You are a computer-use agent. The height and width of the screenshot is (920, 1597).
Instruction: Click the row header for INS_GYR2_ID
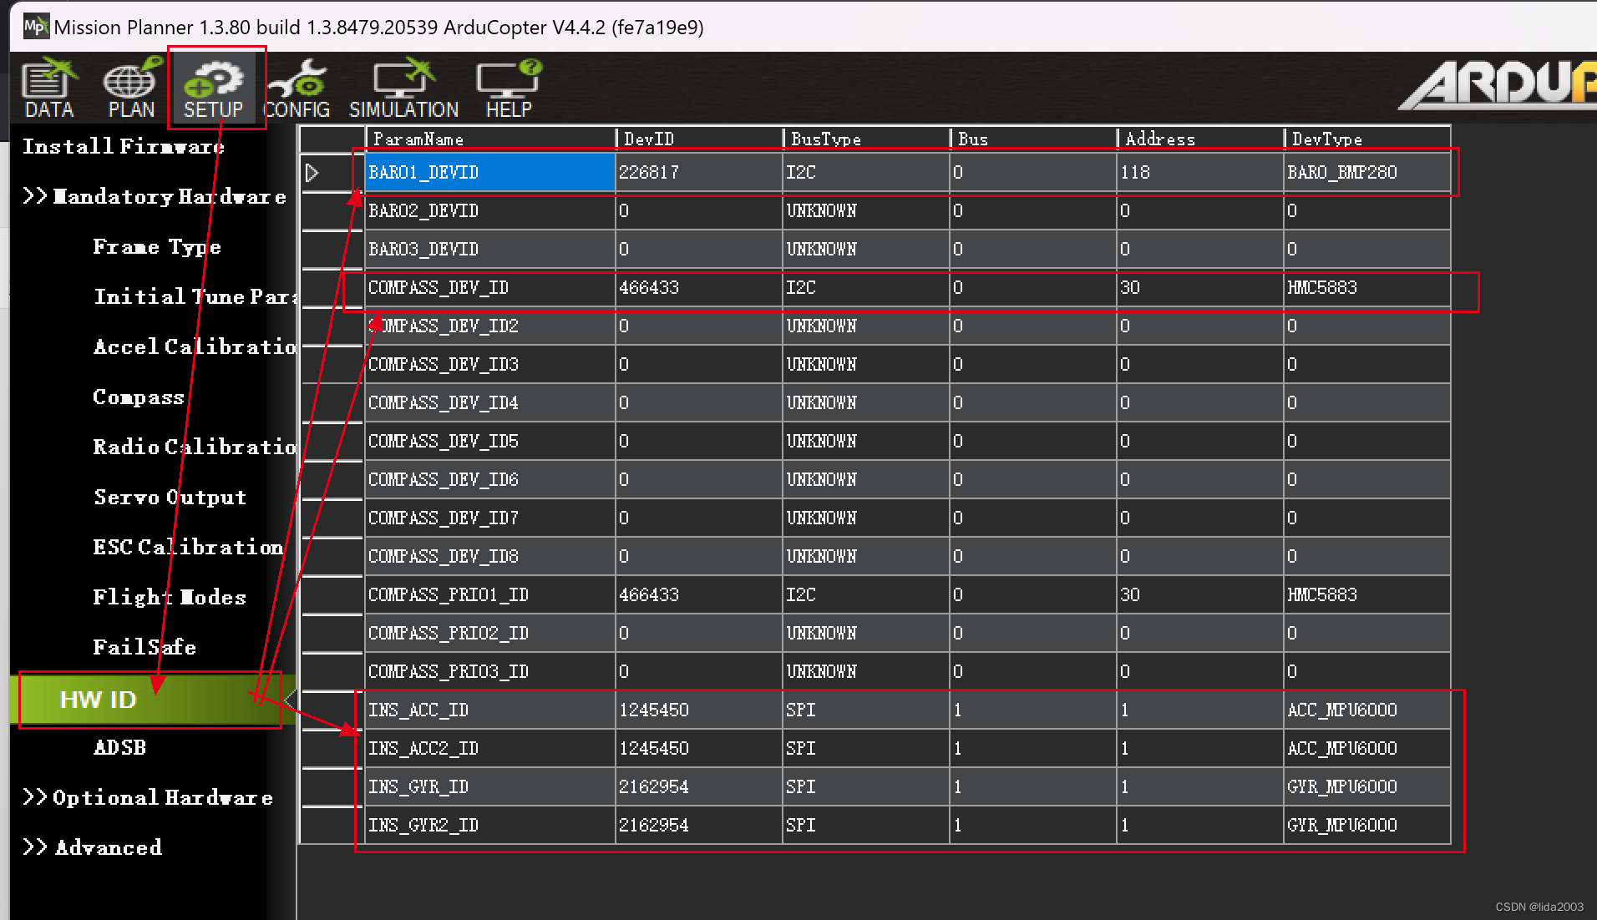[332, 826]
